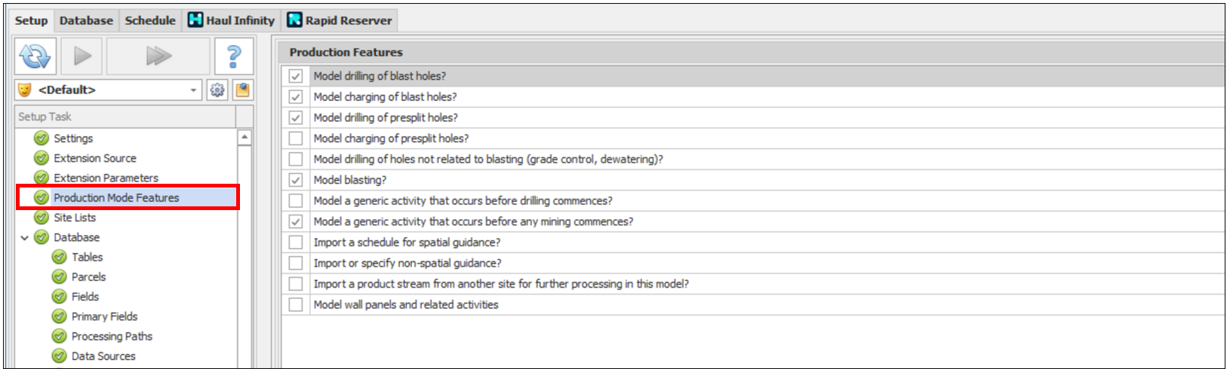This screenshot has width=1227, height=369.
Task: Click the green check icon beside Site Lists
Action: coord(42,218)
